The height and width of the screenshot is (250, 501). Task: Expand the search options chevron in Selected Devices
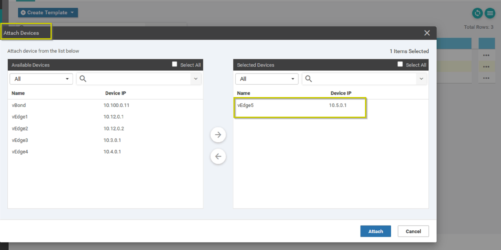(x=421, y=79)
